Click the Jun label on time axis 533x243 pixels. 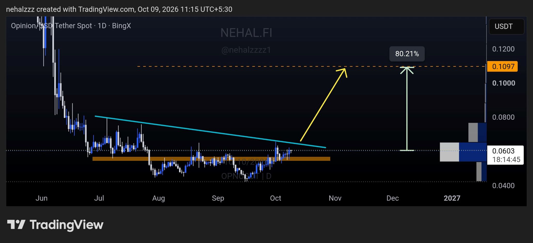(x=42, y=198)
